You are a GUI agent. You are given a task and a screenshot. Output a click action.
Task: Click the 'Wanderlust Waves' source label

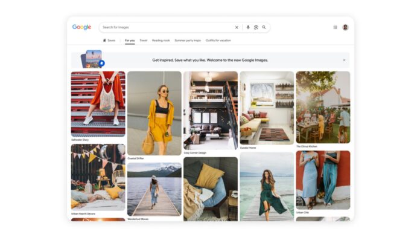(x=138, y=219)
